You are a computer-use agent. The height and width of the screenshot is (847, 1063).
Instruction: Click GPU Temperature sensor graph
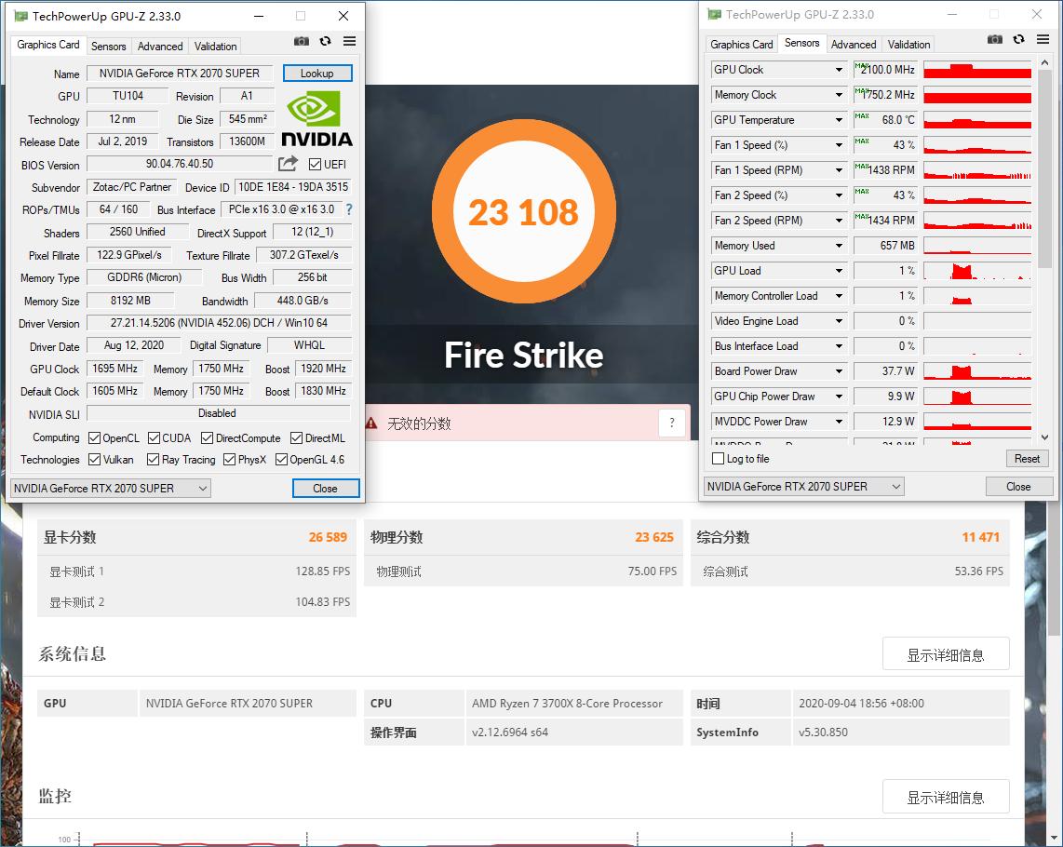[x=977, y=120]
